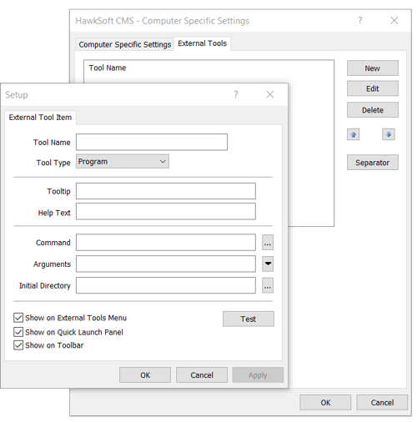Click into the Help Text field

(166, 211)
